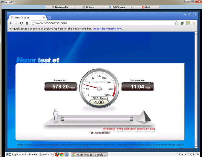Click the Test tamamlandı status text

pyautogui.click(x=100, y=133)
